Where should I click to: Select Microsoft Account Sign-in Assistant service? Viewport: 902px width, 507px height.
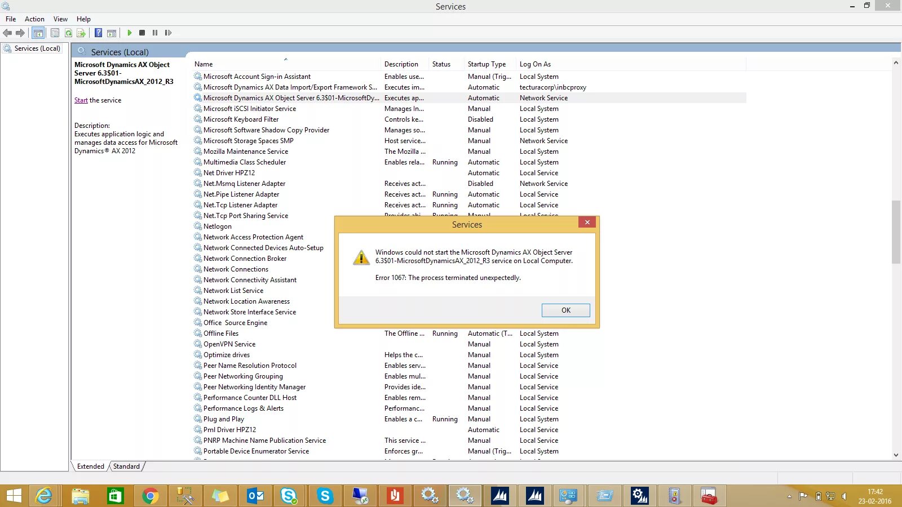[257, 77]
